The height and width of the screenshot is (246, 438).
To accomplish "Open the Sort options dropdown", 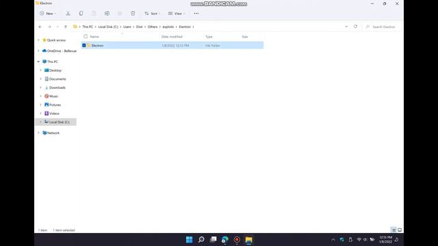I will click(x=152, y=14).
